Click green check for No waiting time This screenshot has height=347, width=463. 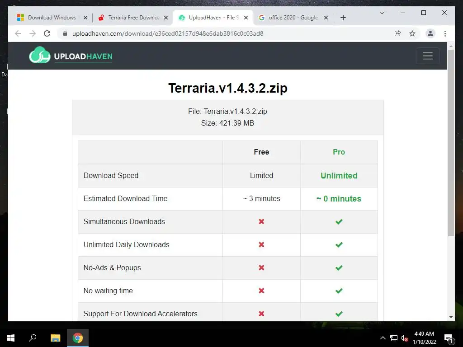[x=339, y=291]
